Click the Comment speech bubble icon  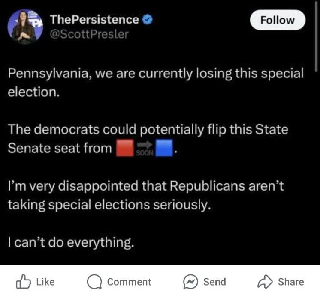coord(94,281)
